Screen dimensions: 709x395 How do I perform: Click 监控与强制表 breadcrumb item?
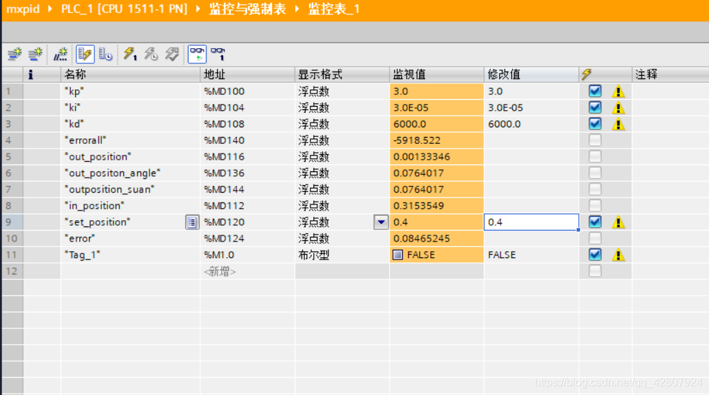click(247, 8)
